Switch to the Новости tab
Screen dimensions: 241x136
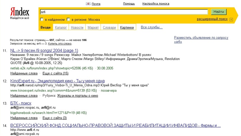(x=77, y=27)
